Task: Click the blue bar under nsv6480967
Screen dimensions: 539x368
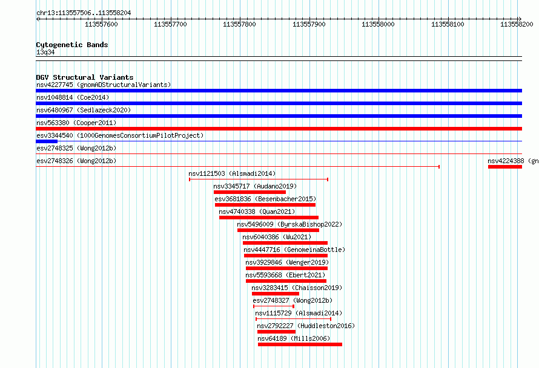Action: [x=279, y=116]
